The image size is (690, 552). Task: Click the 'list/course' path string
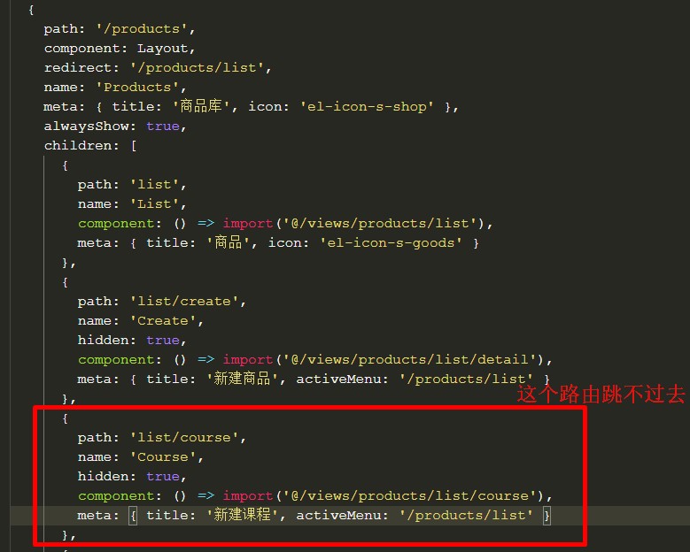click(x=184, y=438)
